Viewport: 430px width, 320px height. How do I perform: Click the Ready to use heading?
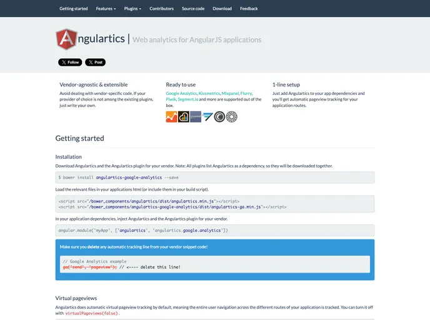pos(181,84)
